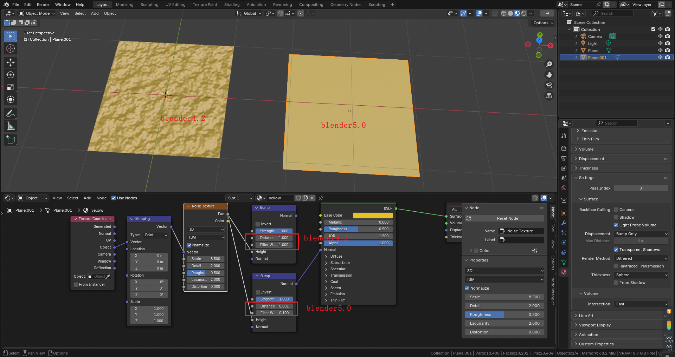Open the node editor Node menu

pyautogui.click(x=102, y=198)
